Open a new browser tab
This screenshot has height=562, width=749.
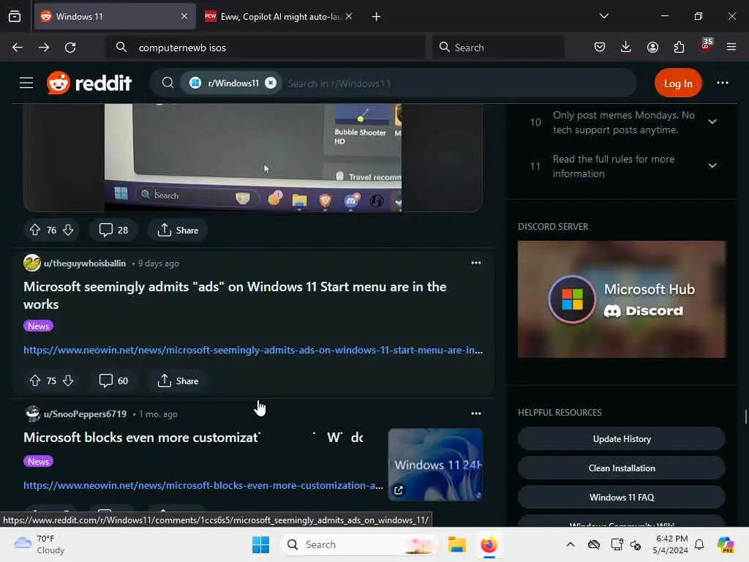tap(376, 17)
